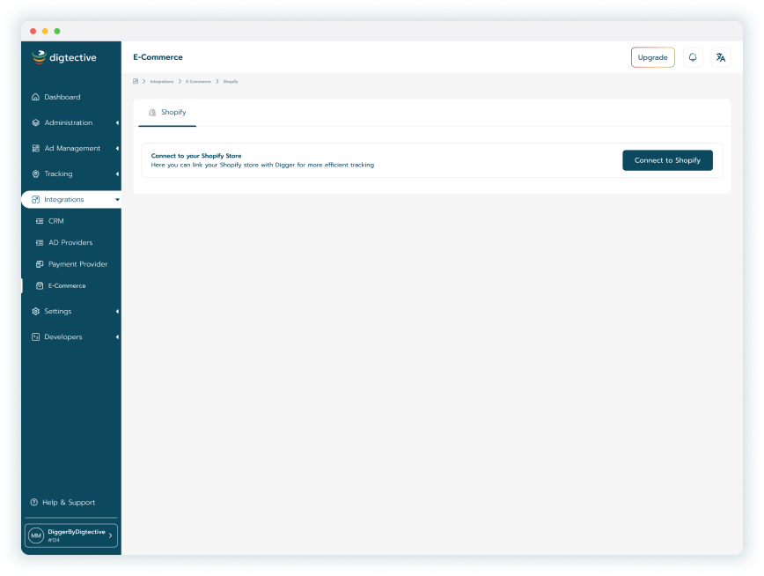The width and height of the screenshot is (764, 576).
Task: Click the Settings gear icon
Action: [35, 311]
